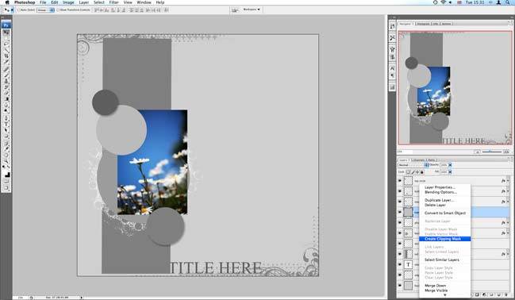This screenshot has width=515, height=300.
Task: Choose Merge Down in context menu
Action: (444, 286)
